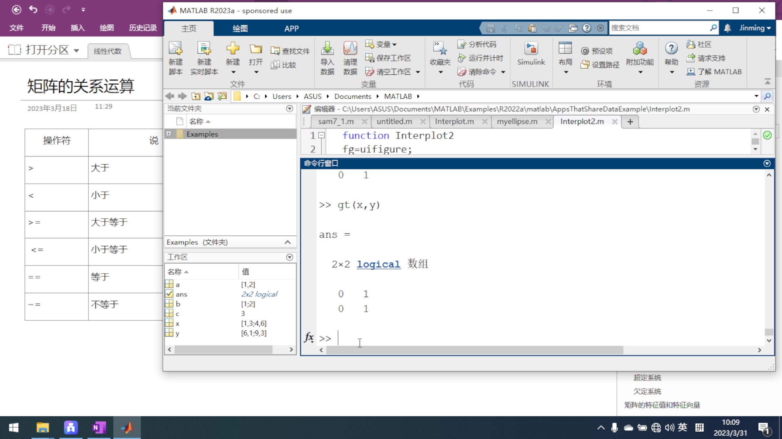Toggle the ans variable checkbox in workspace
Viewport: 782px width, 439px height.
point(169,294)
